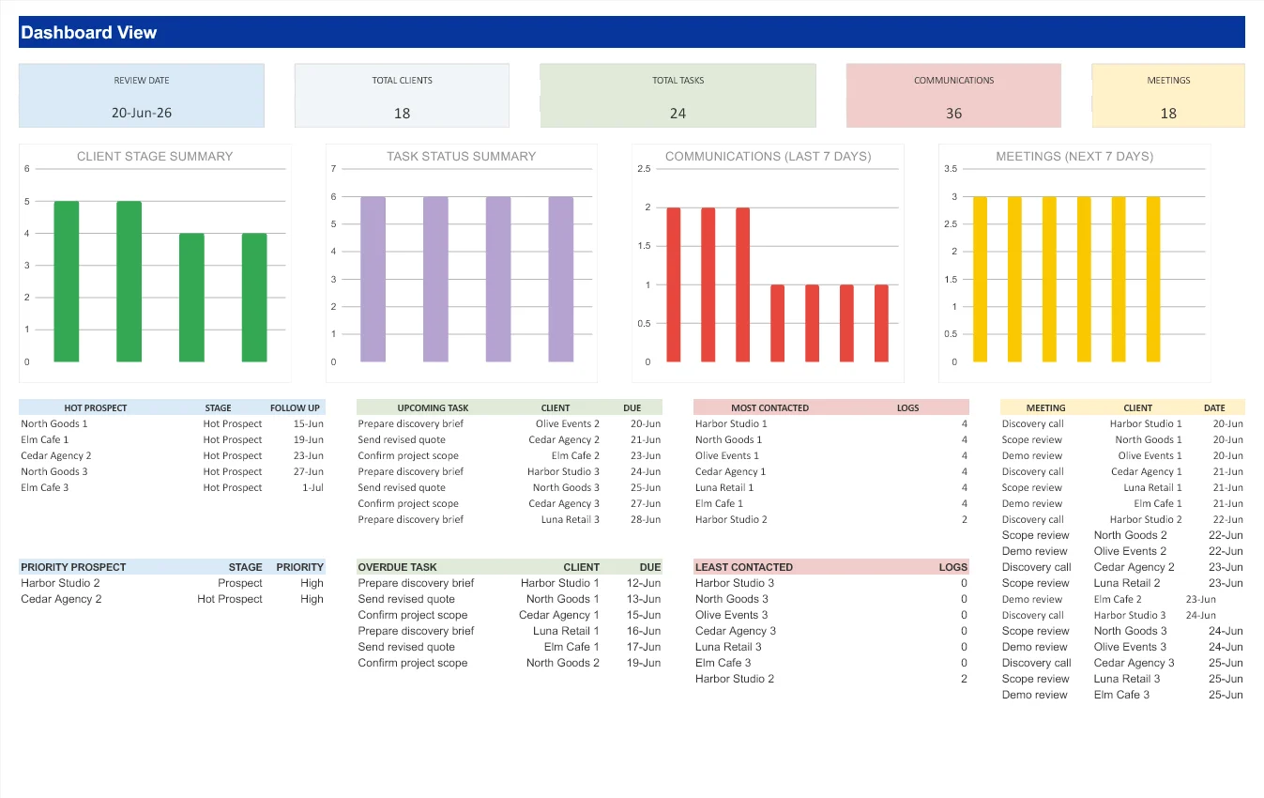Select the Client Stage Summary chart title

(x=155, y=157)
